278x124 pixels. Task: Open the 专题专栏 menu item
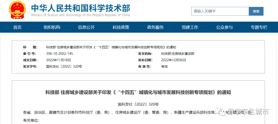click(259, 27)
